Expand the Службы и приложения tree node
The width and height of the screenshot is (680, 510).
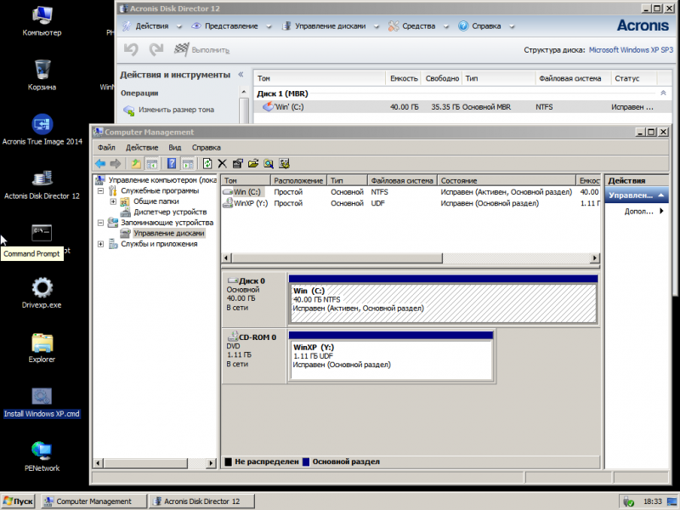click(100, 244)
